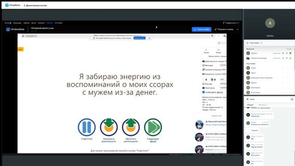
Task: Click the Уменьшить длительность down-arrow icon
Action: (109, 127)
